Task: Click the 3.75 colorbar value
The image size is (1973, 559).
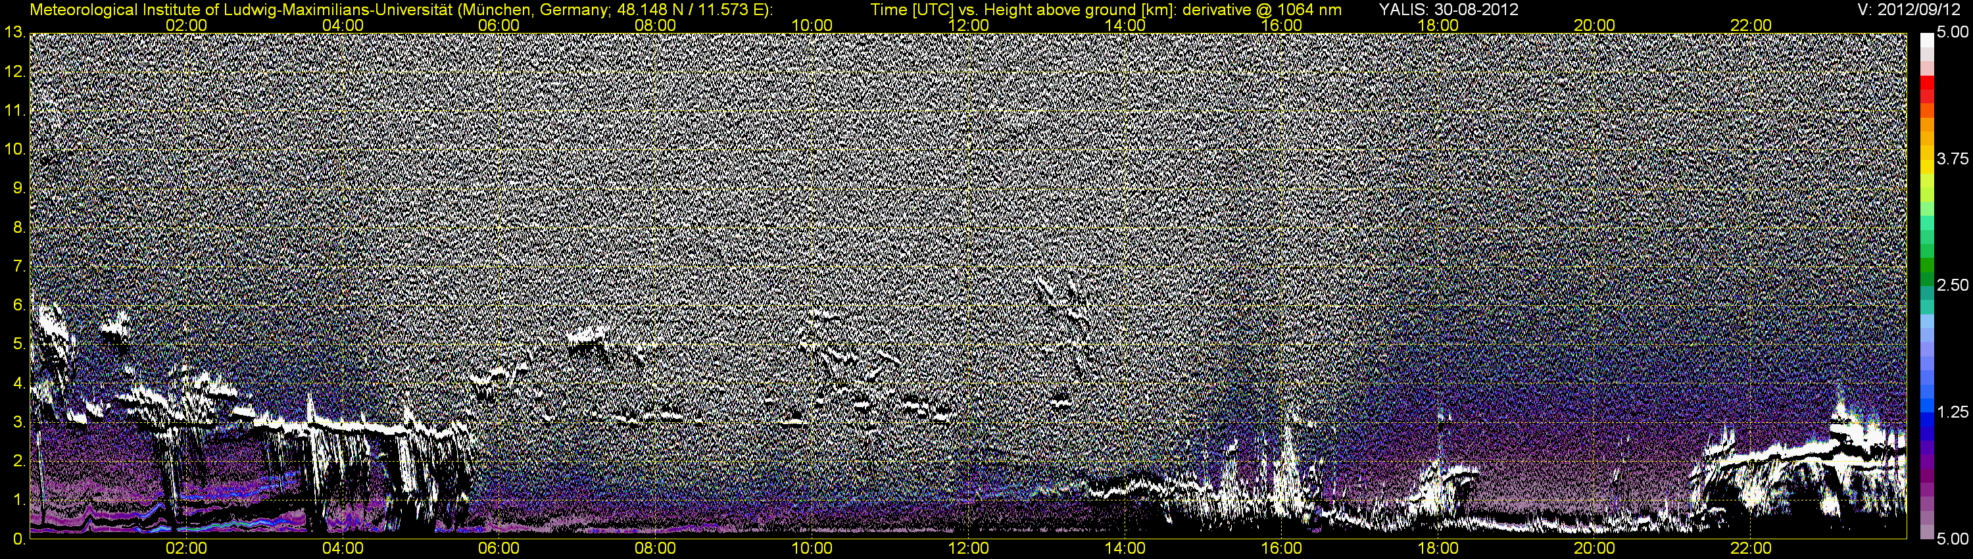Action: [x=1953, y=159]
